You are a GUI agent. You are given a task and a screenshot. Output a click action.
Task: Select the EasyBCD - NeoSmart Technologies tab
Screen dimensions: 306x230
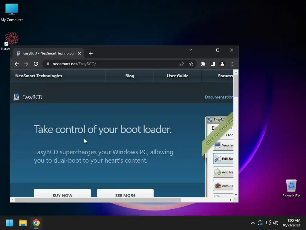pyautogui.click(x=48, y=53)
